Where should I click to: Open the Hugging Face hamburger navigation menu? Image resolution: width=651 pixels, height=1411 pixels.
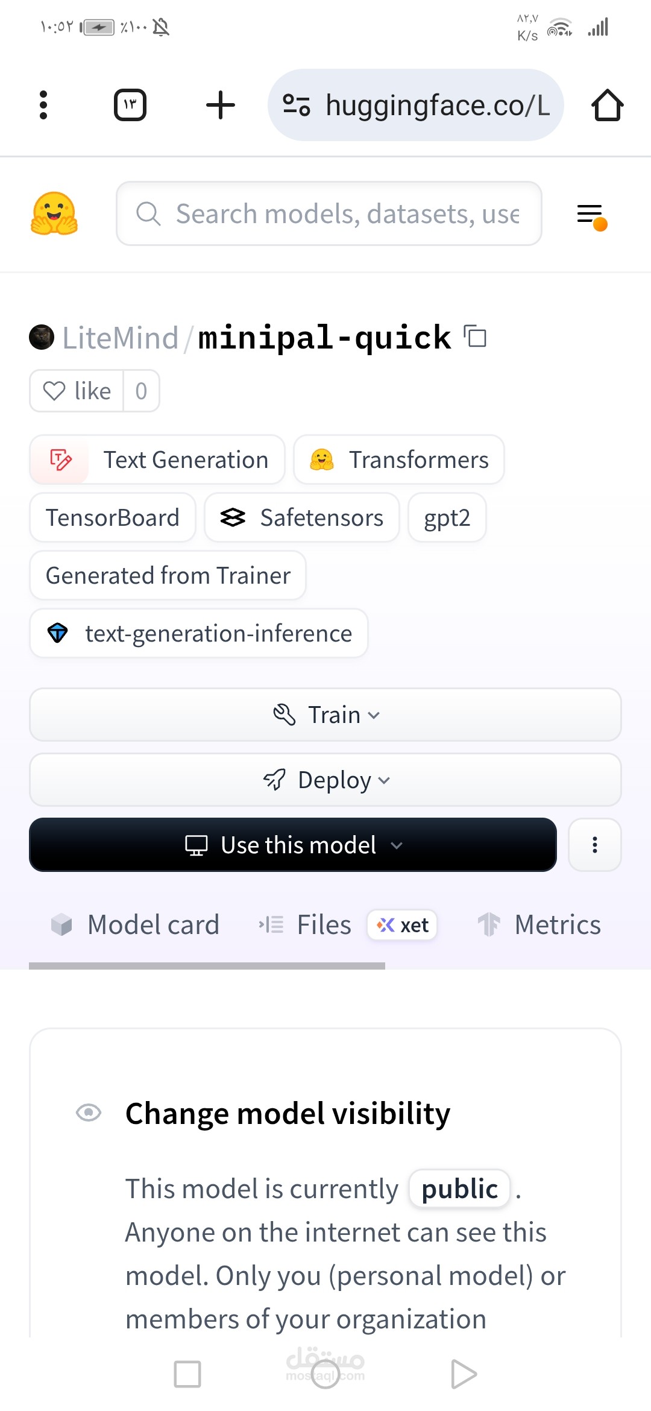pos(591,215)
